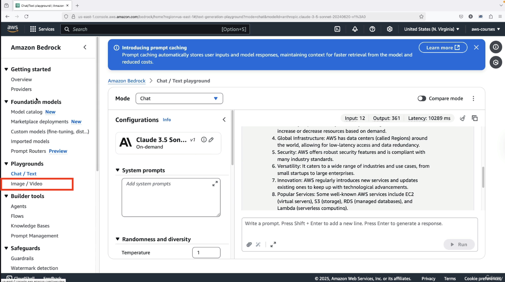Collapse the Builder tools section
This screenshot has height=282, width=505.
pyautogui.click(x=6, y=196)
